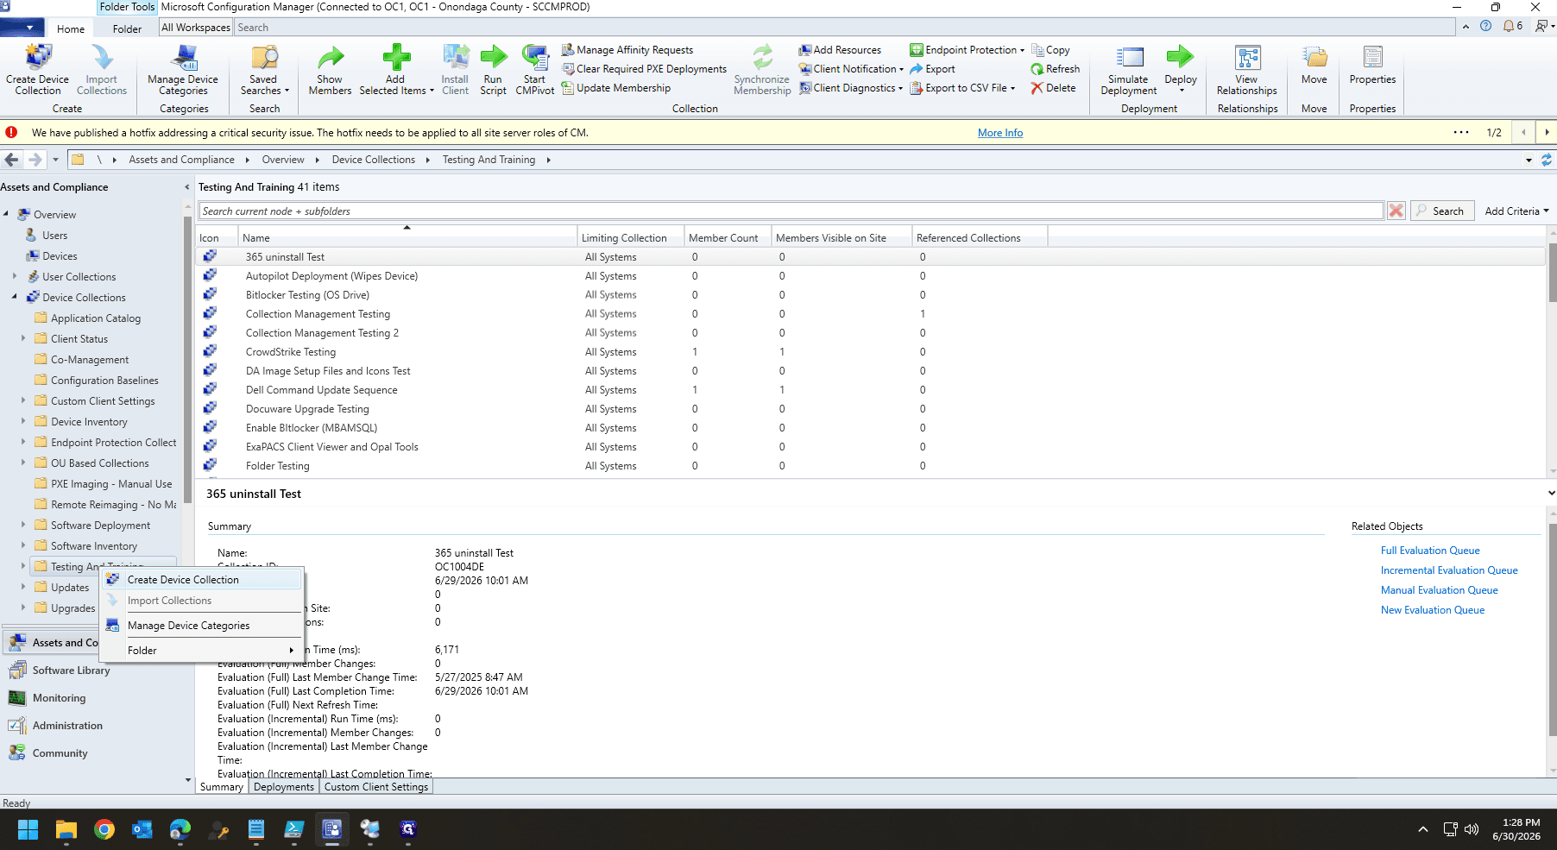Open the Add Criteria dropdown
This screenshot has width=1557, height=850.
(1516, 211)
